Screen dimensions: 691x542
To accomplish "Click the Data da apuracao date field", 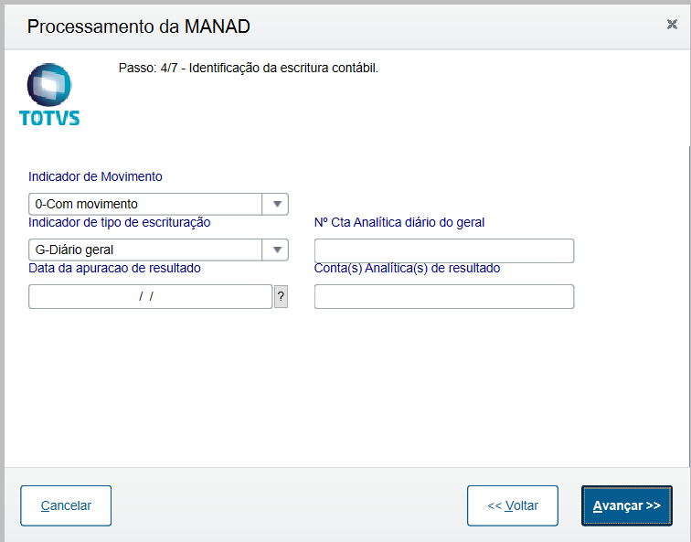I will [150, 296].
